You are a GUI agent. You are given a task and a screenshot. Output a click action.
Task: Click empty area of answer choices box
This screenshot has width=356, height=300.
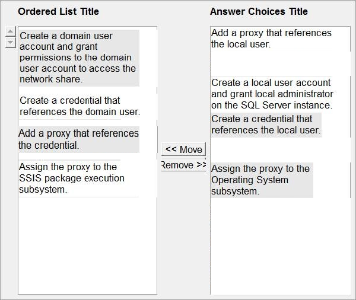[281, 246]
